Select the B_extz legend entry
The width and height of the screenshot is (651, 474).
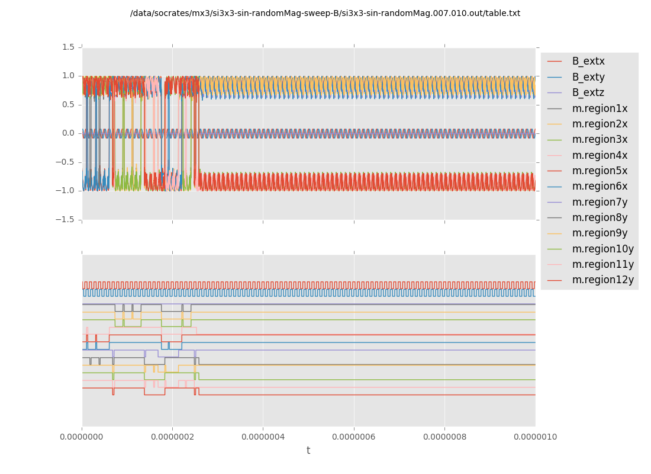[x=588, y=93]
